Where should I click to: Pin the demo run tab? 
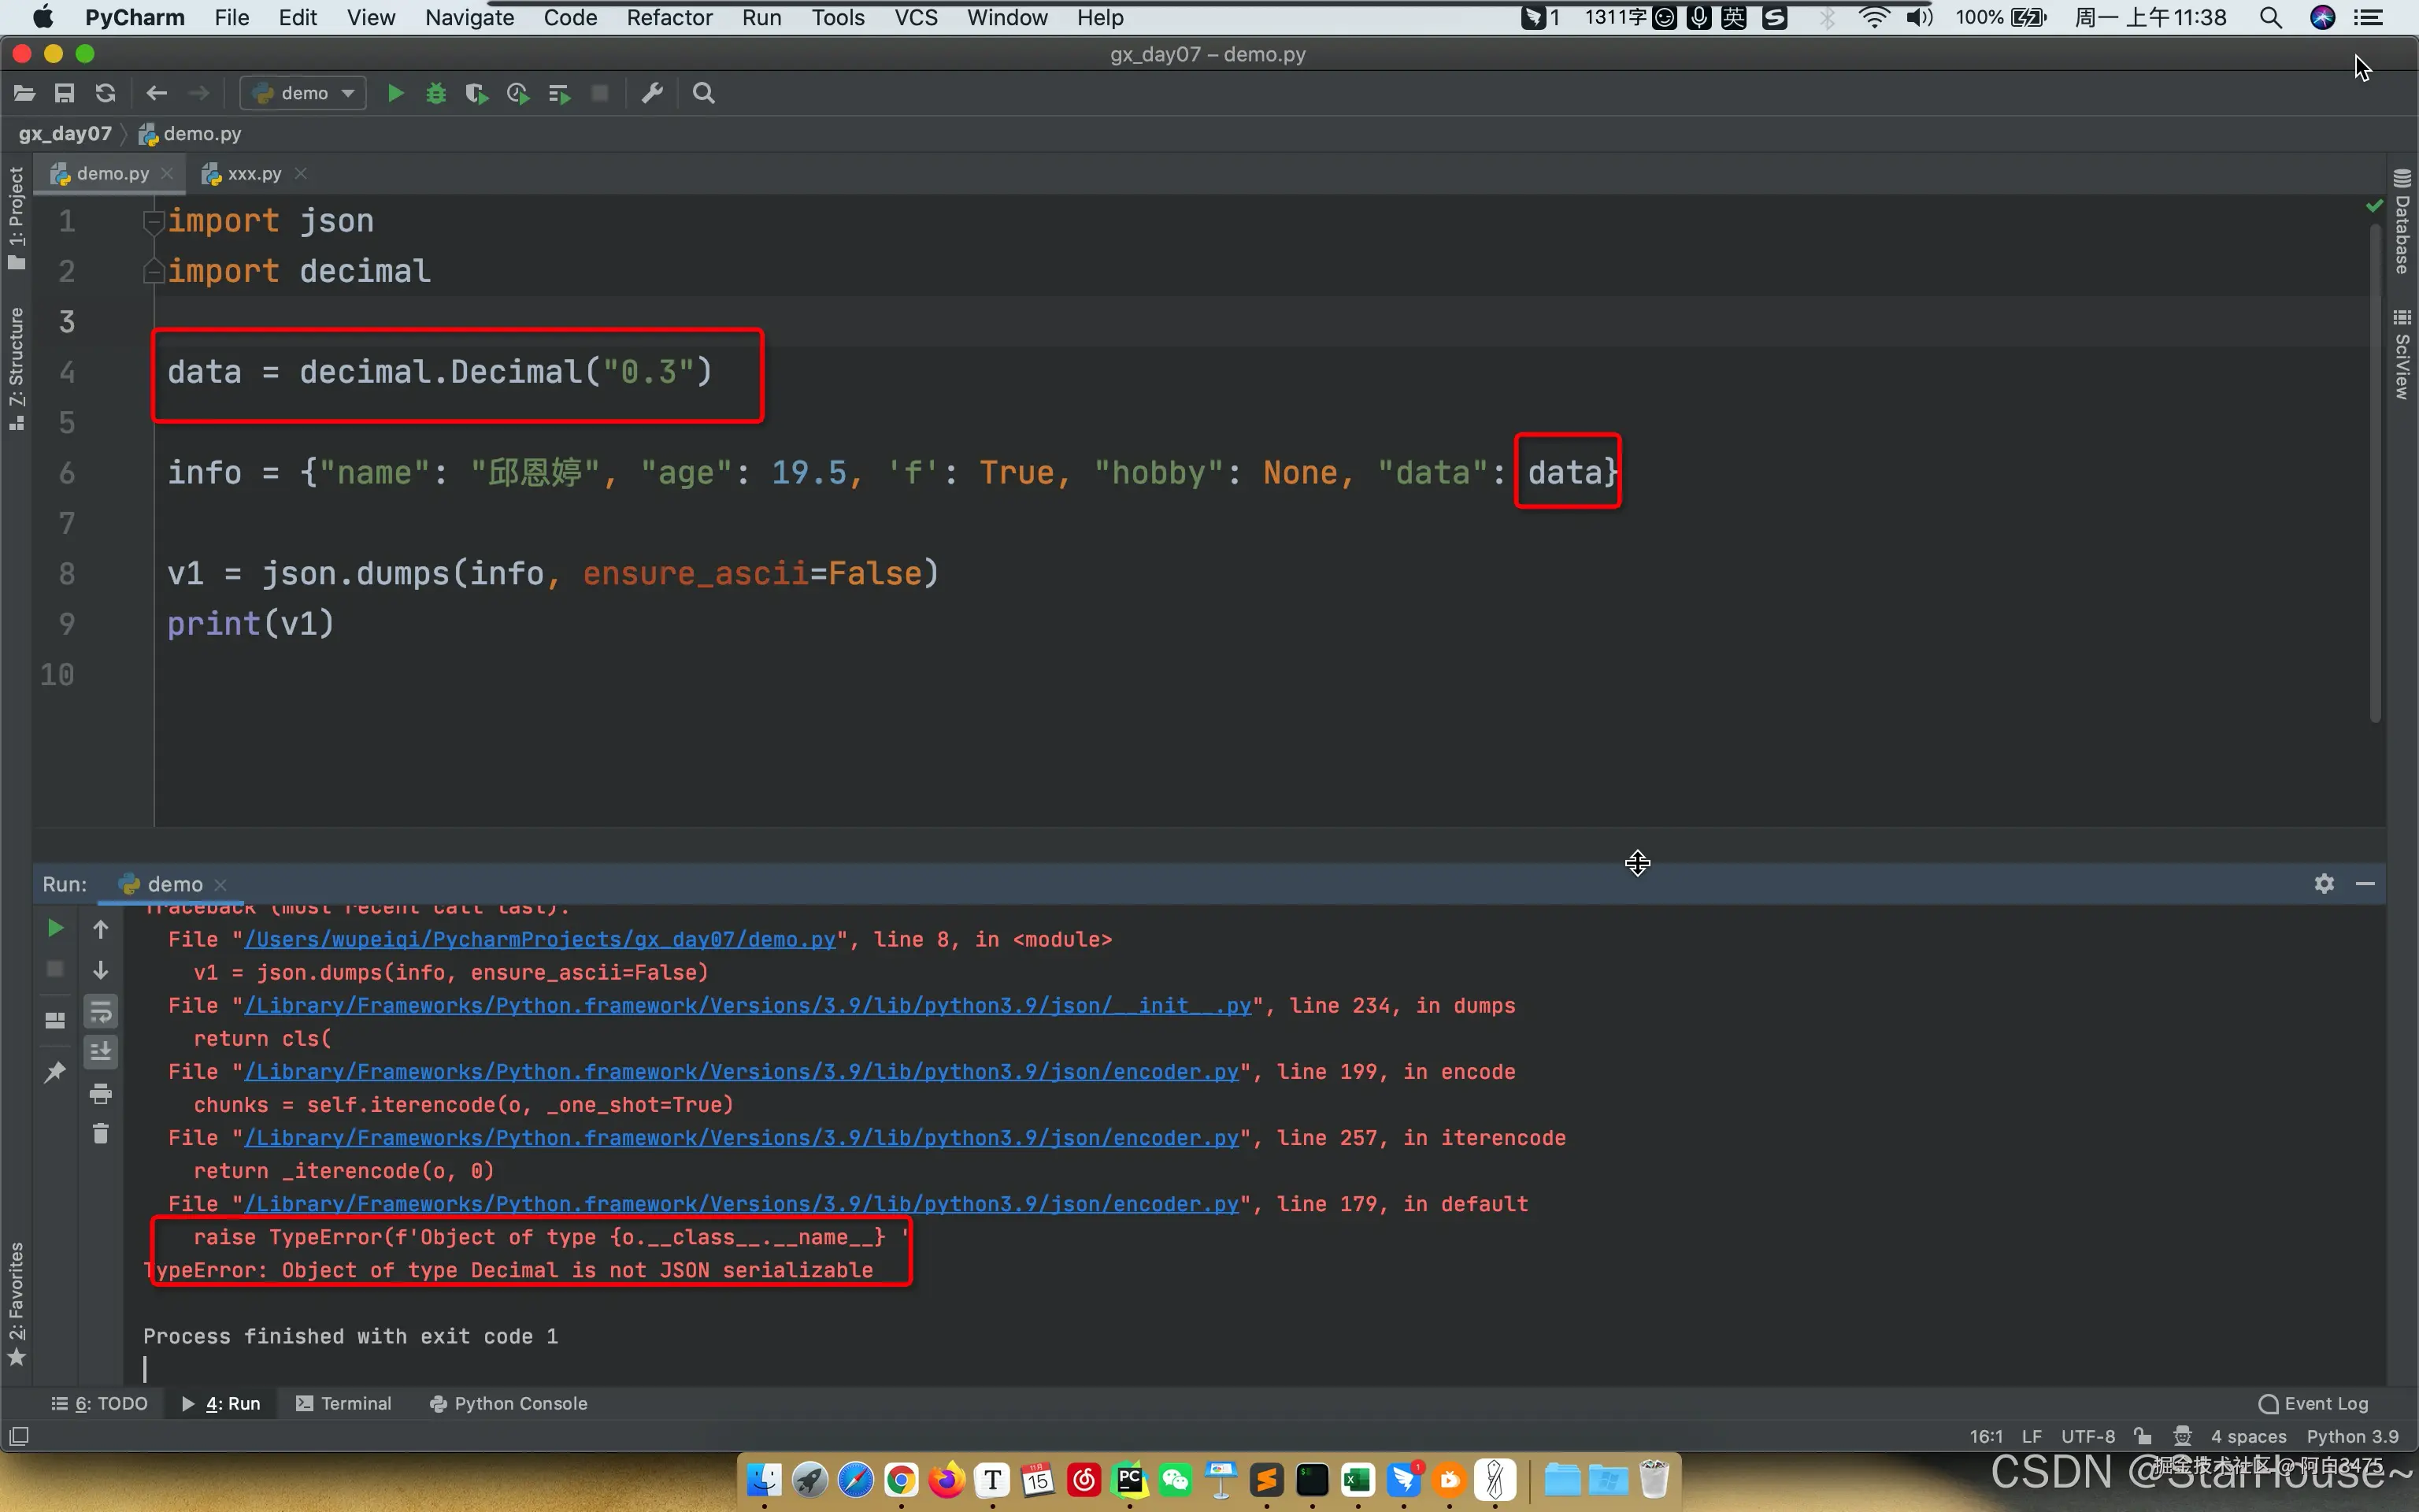coord(55,1072)
